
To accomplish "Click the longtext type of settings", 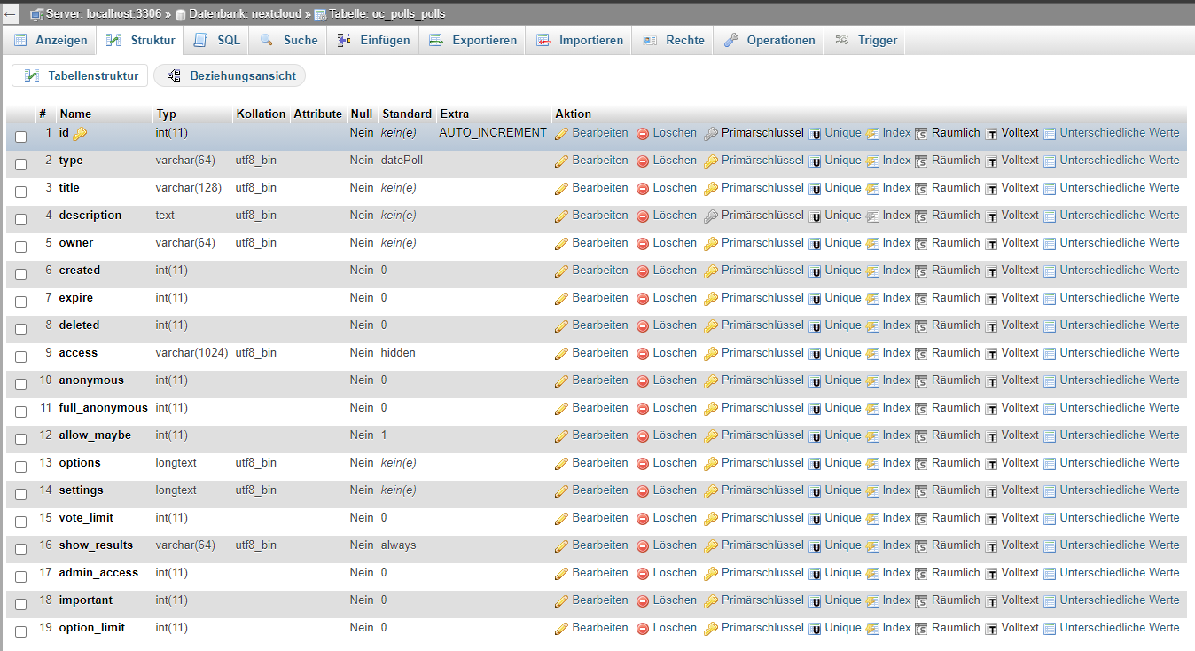I will click(176, 490).
